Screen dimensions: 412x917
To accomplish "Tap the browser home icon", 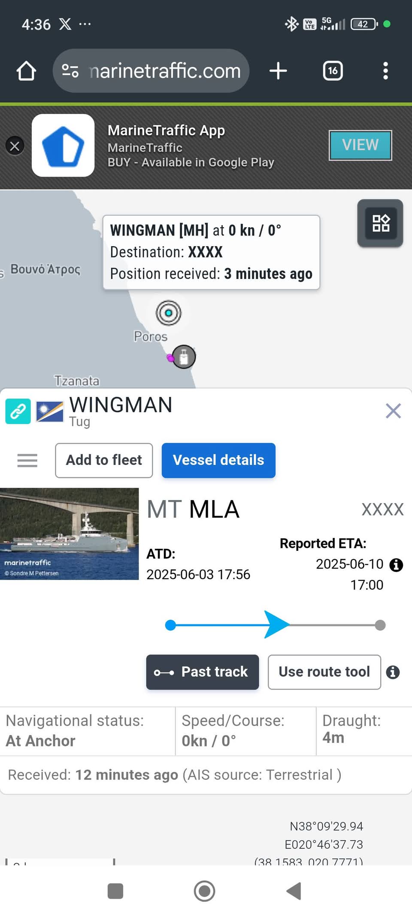I will point(26,71).
